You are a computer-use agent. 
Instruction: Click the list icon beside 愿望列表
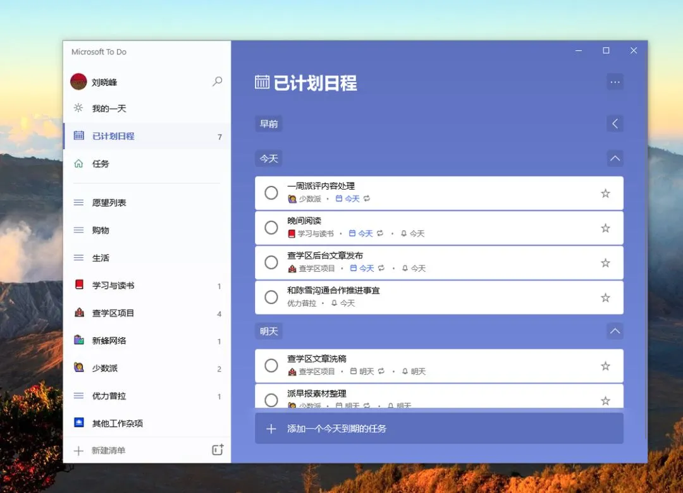point(78,202)
